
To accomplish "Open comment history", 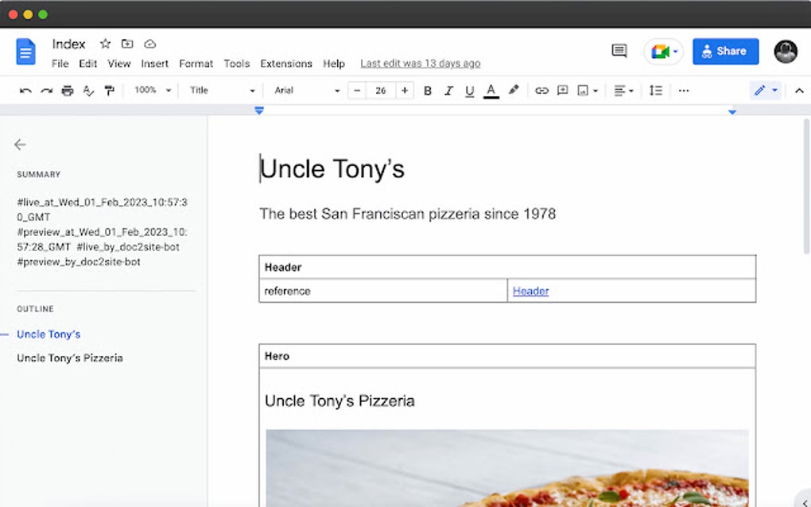I will (619, 50).
